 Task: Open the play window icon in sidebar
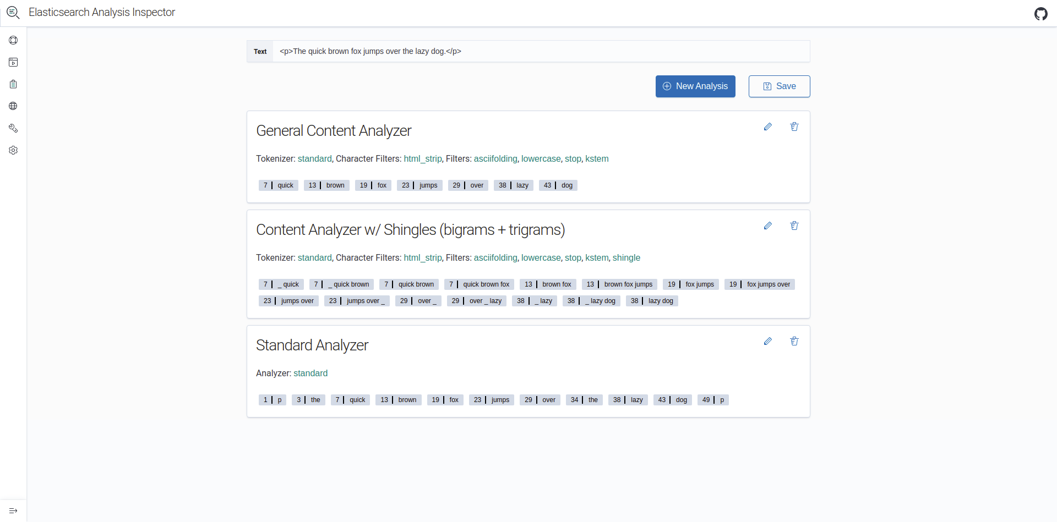tap(13, 62)
